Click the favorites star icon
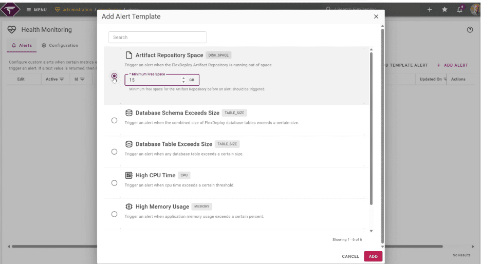This screenshot has width=481, height=264. pyautogui.click(x=445, y=10)
